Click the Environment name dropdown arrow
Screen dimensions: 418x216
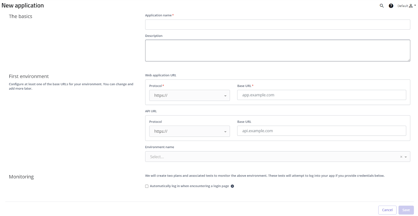(x=406, y=157)
